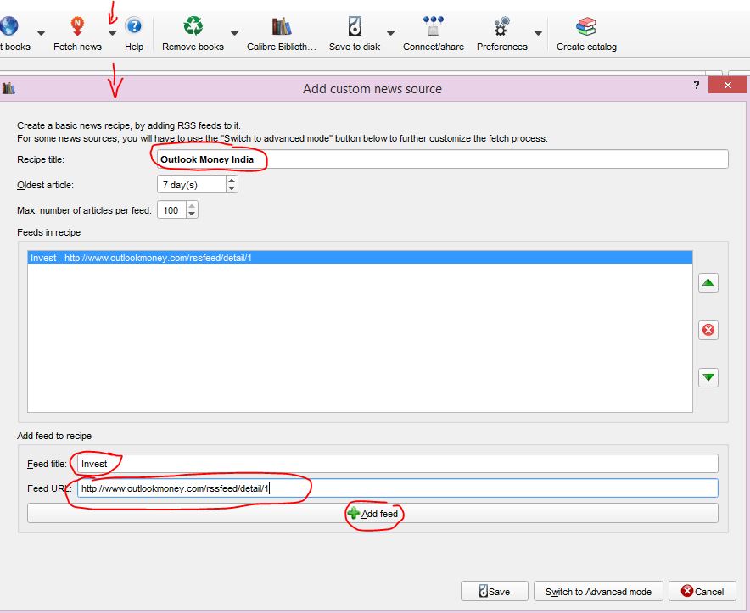Expand the Get books dropdown arrow
Screen dimensions: 750x613
pos(41,33)
